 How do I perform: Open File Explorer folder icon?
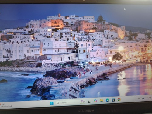(102, 100)
